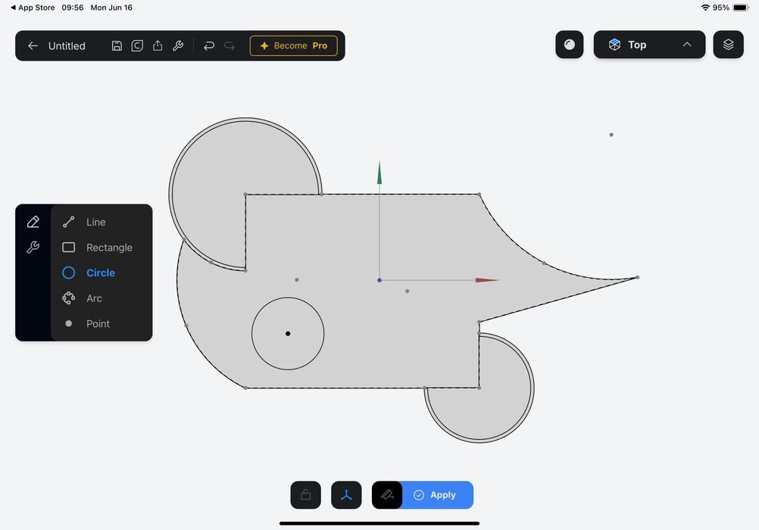Open the layers stack panel
The height and width of the screenshot is (530, 759).
pyautogui.click(x=728, y=45)
